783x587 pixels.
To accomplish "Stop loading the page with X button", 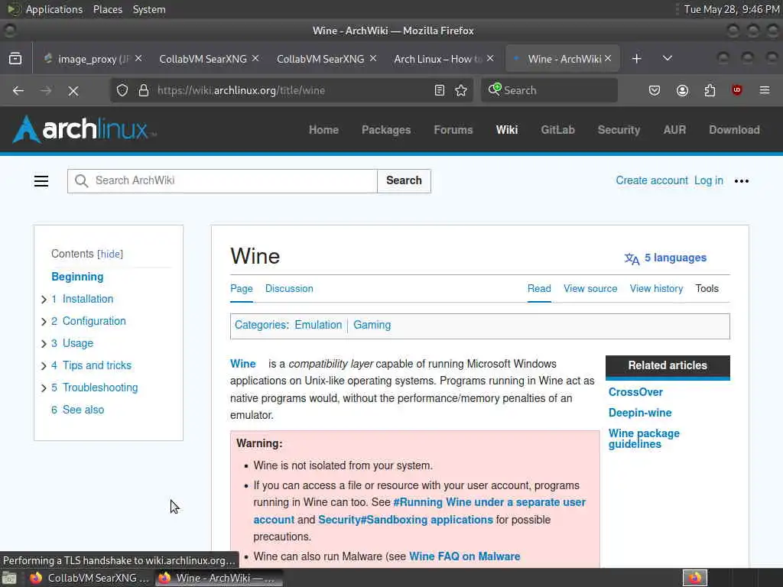I will 73,90.
